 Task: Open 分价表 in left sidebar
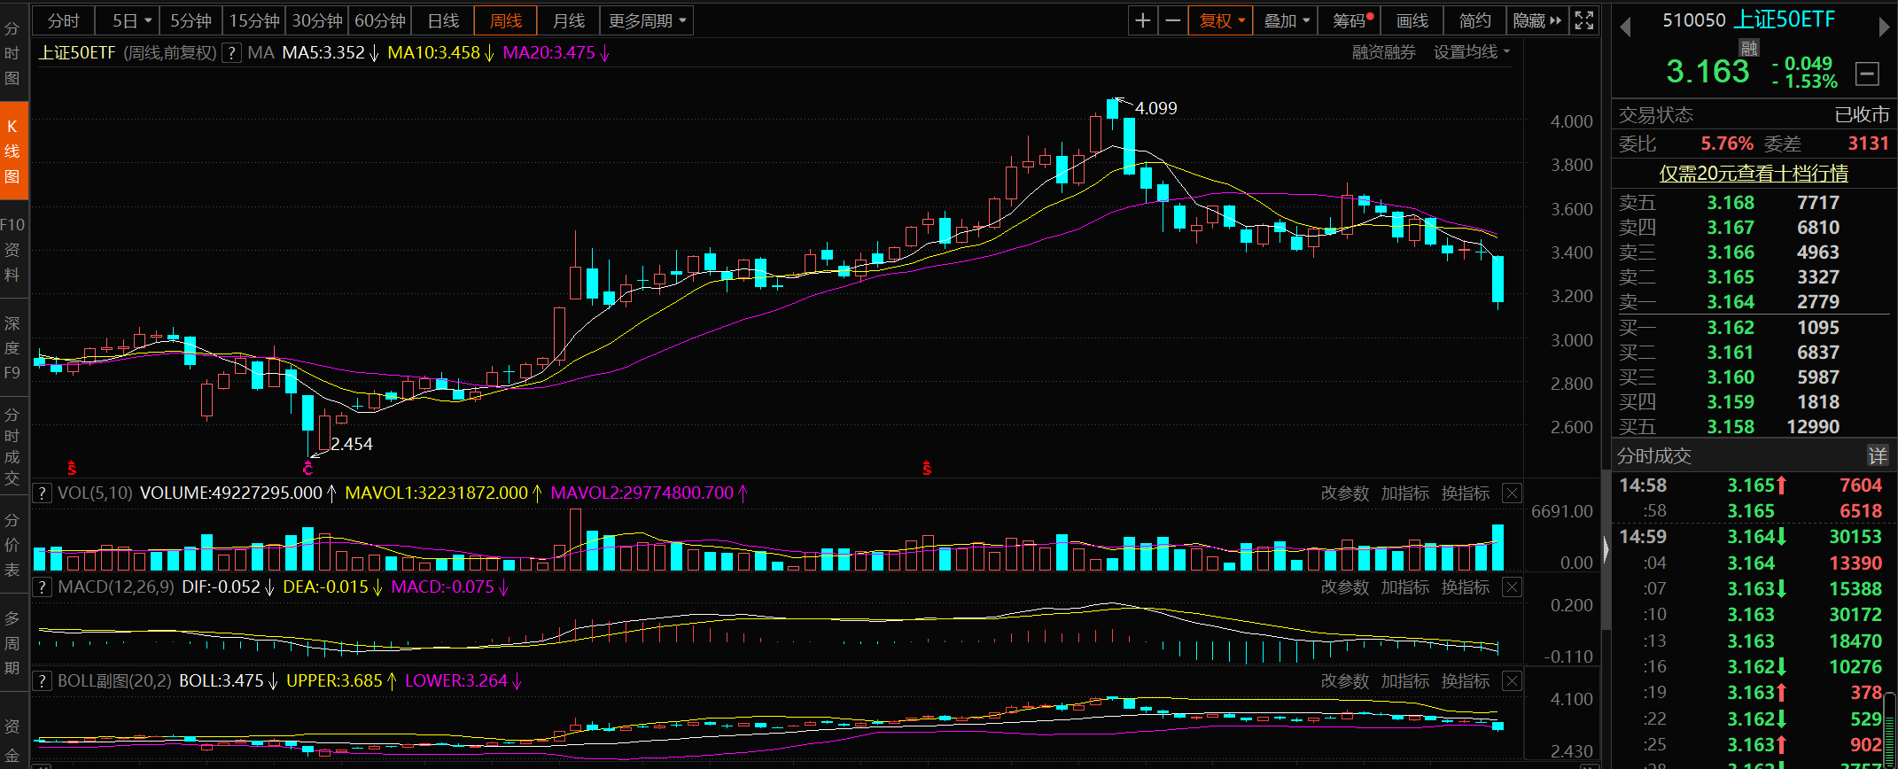coord(12,544)
